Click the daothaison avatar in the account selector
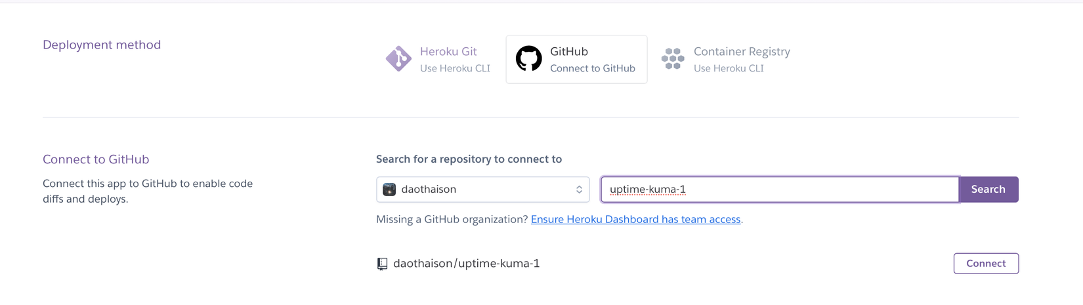The height and width of the screenshot is (305, 1083). point(389,190)
